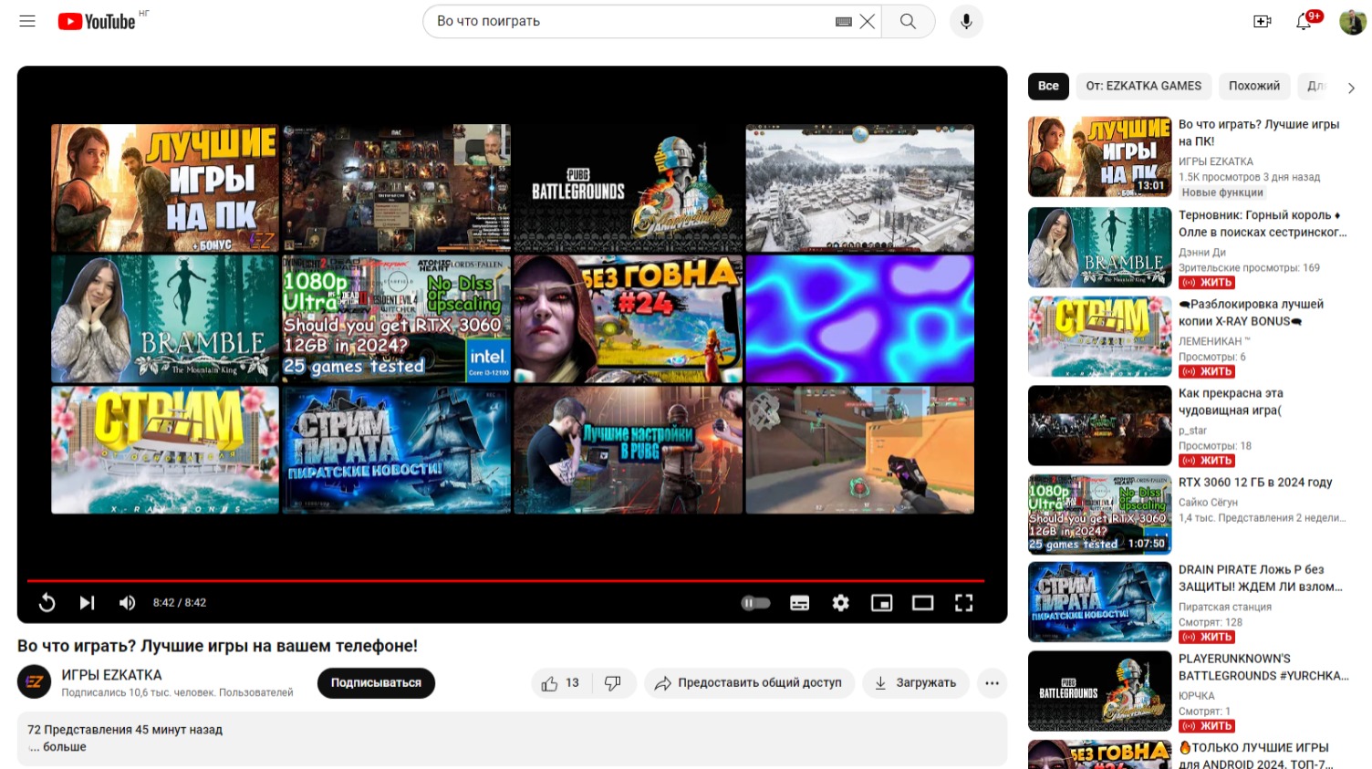Click Предоставить общий доступ button
The width and height of the screenshot is (1372, 769).
click(749, 682)
